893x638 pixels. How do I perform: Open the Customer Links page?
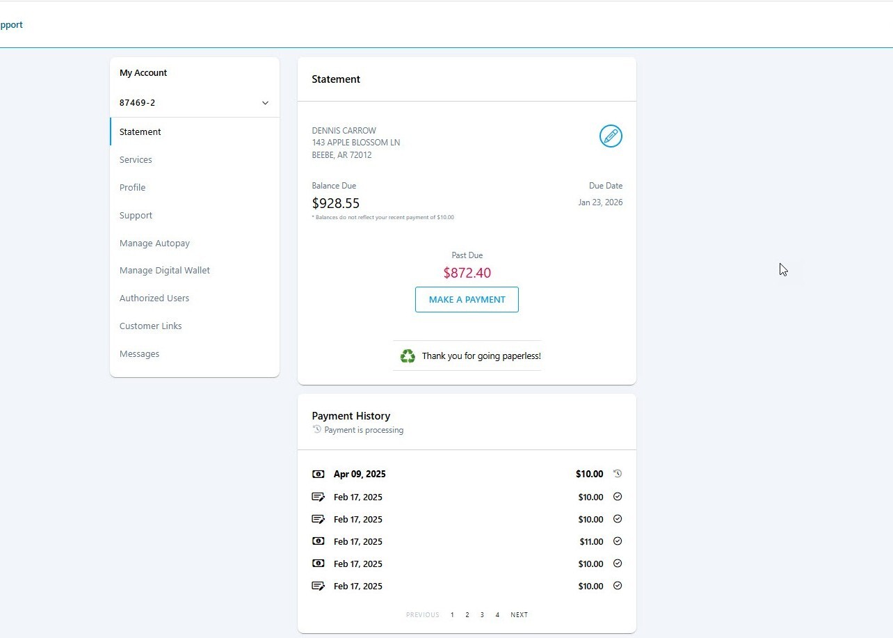tap(150, 326)
